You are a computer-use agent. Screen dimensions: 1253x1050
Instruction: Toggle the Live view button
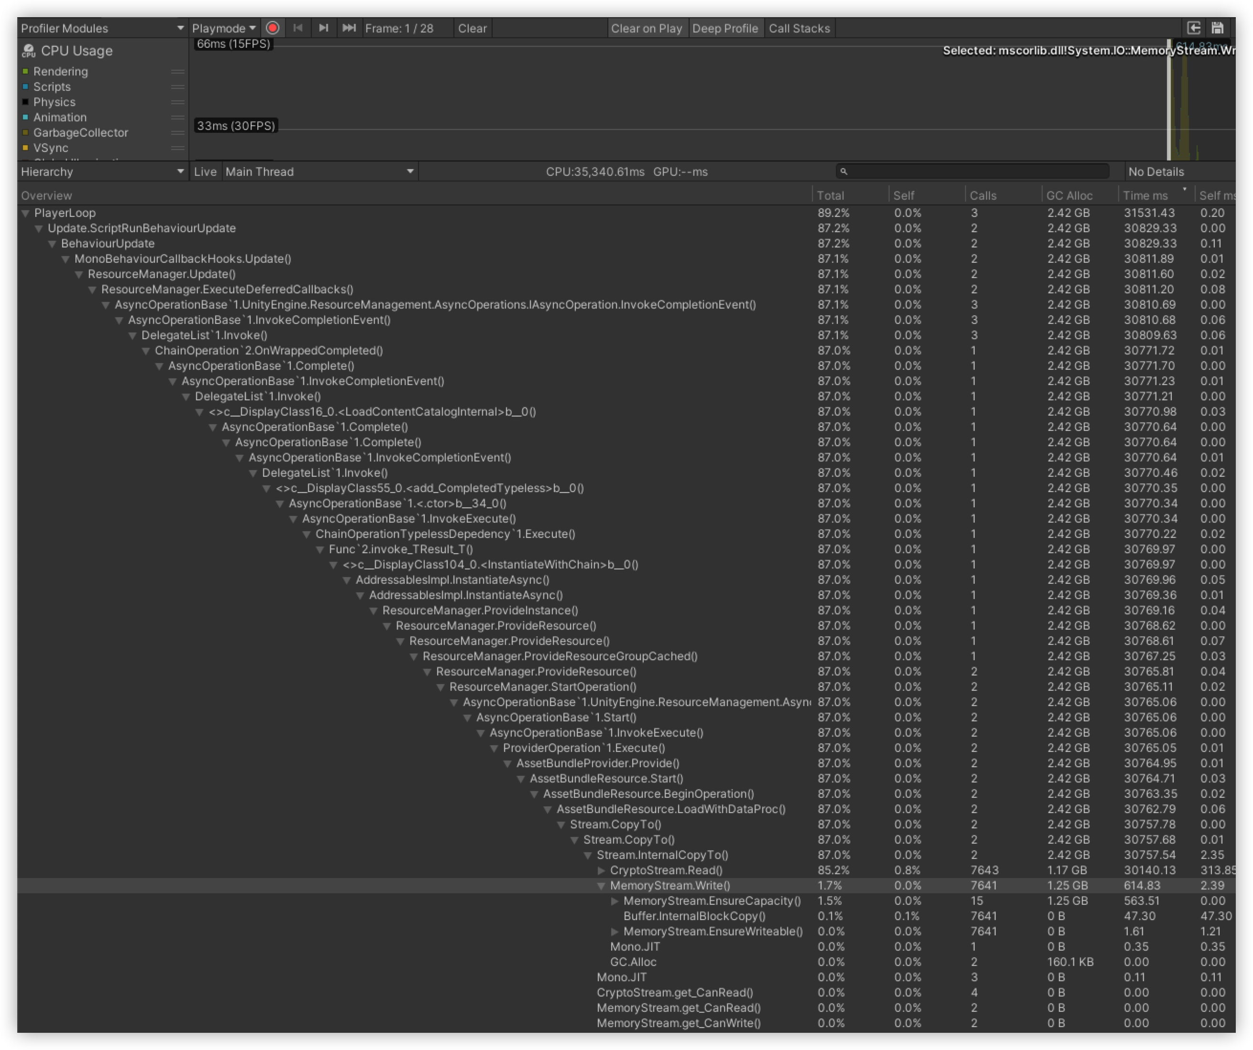(x=205, y=172)
